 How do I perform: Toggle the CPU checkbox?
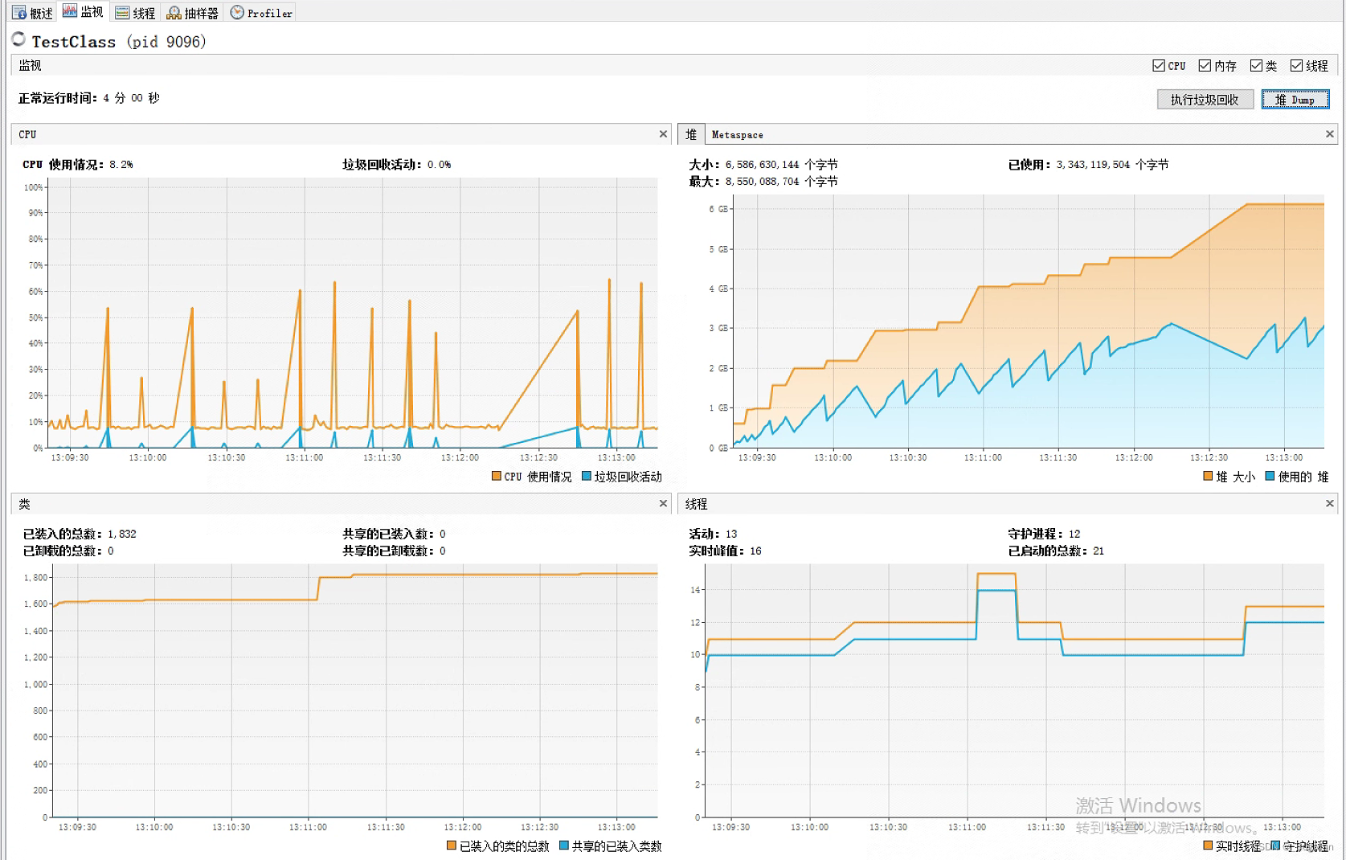click(1159, 66)
